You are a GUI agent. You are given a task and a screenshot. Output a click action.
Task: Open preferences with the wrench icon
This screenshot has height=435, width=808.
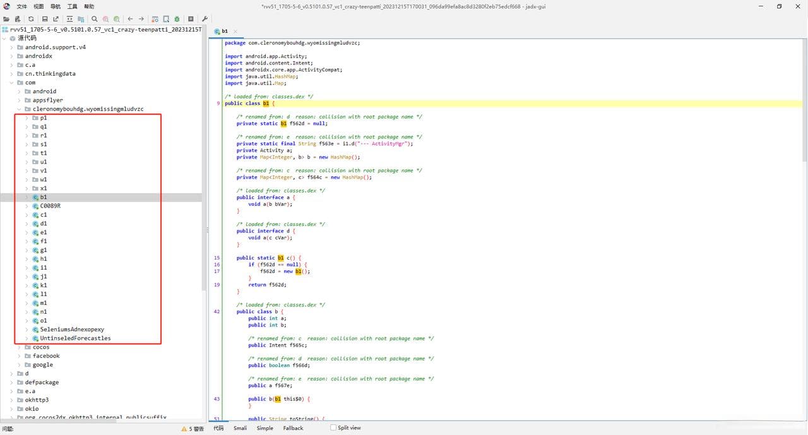pyautogui.click(x=205, y=19)
